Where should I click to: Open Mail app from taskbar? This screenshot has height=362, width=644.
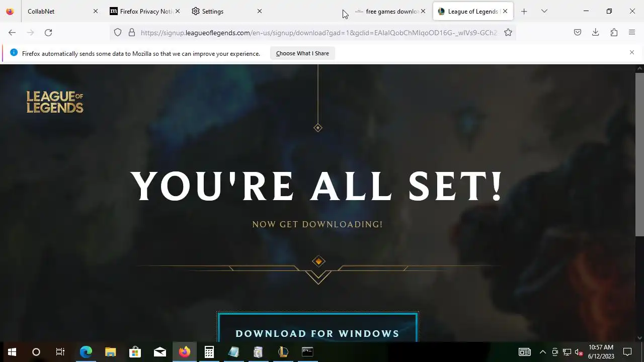click(x=159, y=352)
